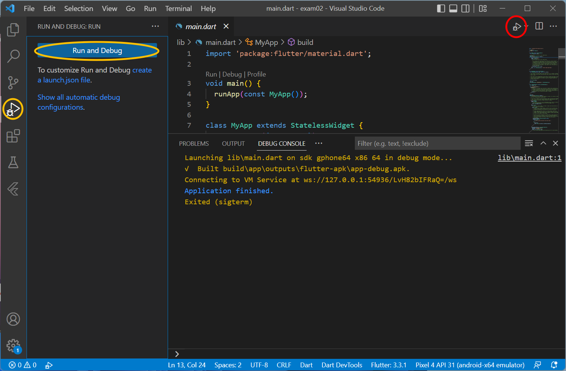
Task: Switch to the OUTPUT tab
Action: click(x=233, y=144)
